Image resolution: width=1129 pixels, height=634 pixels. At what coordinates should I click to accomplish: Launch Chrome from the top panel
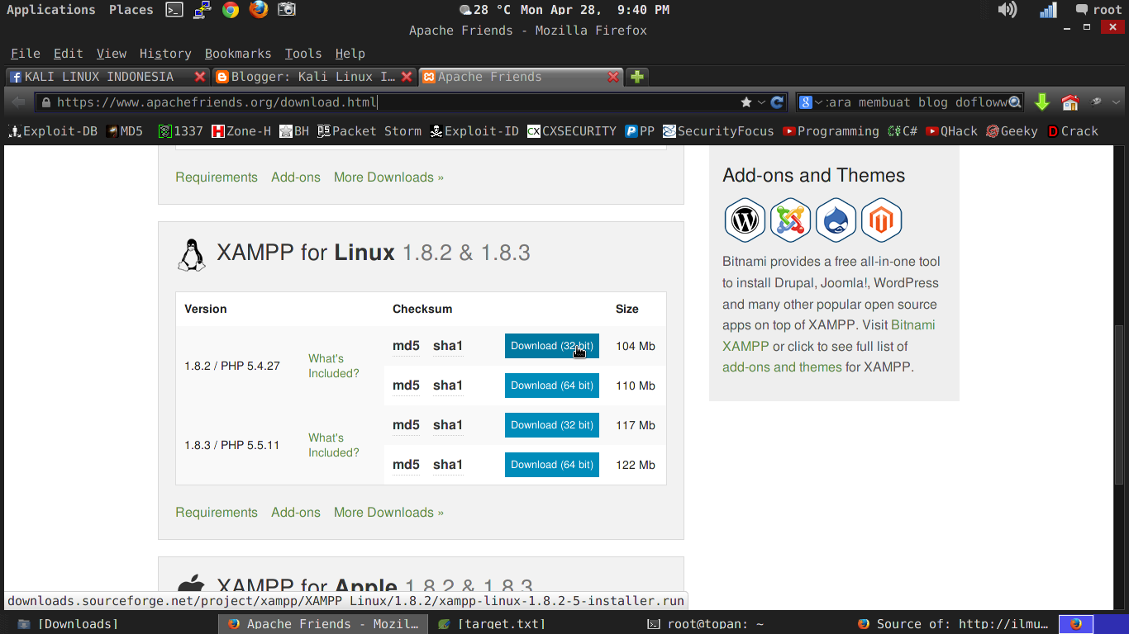[231, 10]
